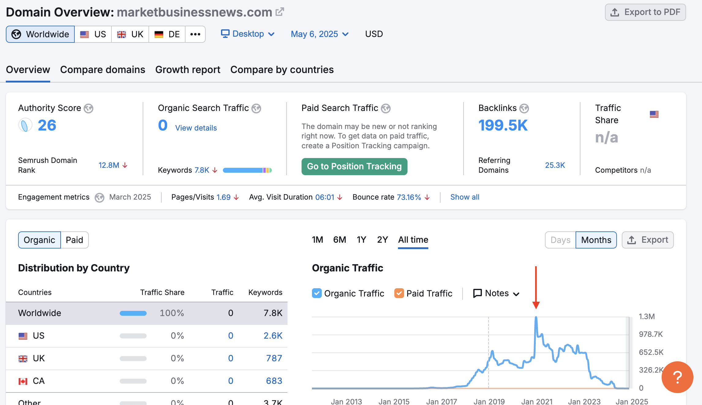The height and width of the screenshot is (405, 702).
Task: Select the 1Y time range
Action: [x=361, y=240]
